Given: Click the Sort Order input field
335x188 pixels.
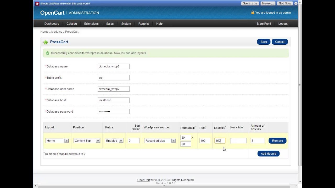Looking at the screenshot, I should (134, 140).
